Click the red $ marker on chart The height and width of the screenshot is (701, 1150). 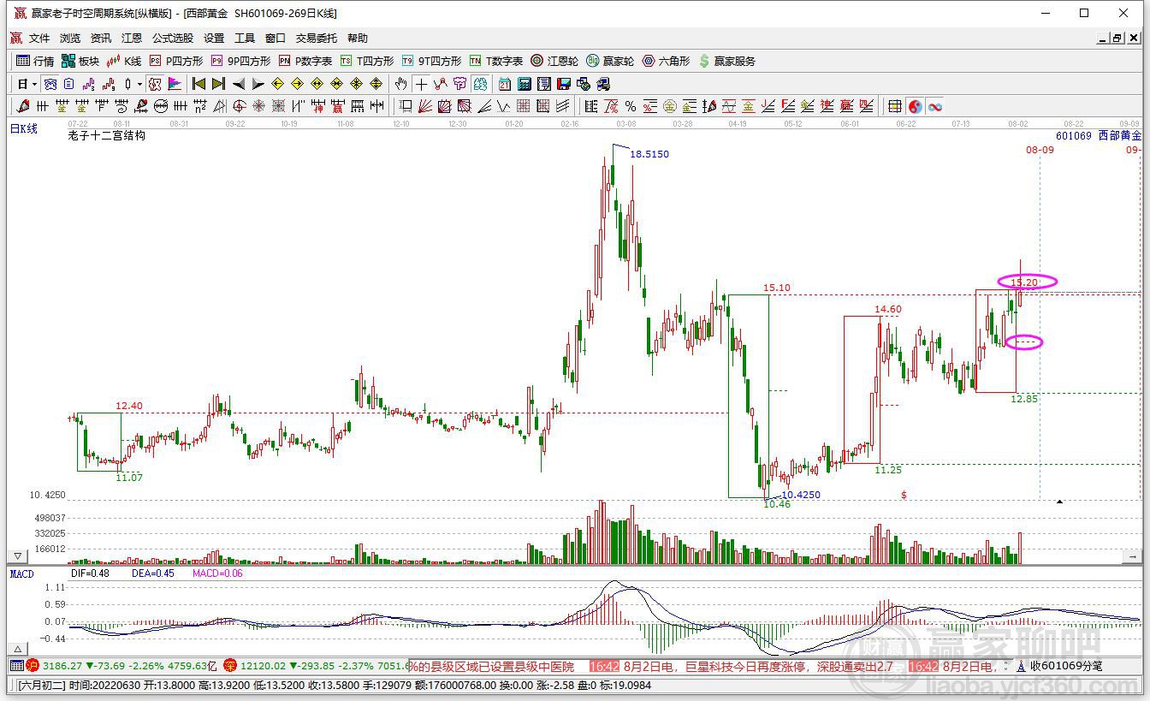point(904,495)
